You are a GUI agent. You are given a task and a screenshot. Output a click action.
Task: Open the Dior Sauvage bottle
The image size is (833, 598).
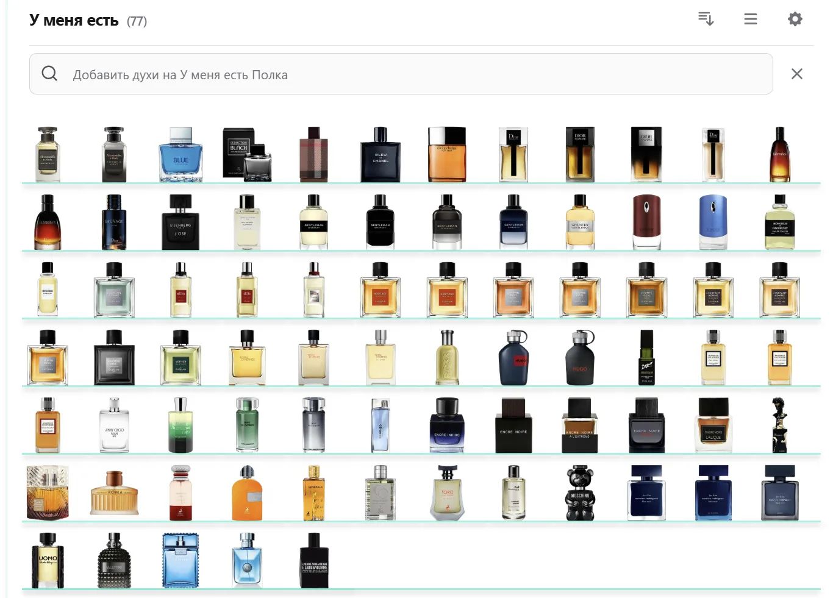[x=114, y=222]
